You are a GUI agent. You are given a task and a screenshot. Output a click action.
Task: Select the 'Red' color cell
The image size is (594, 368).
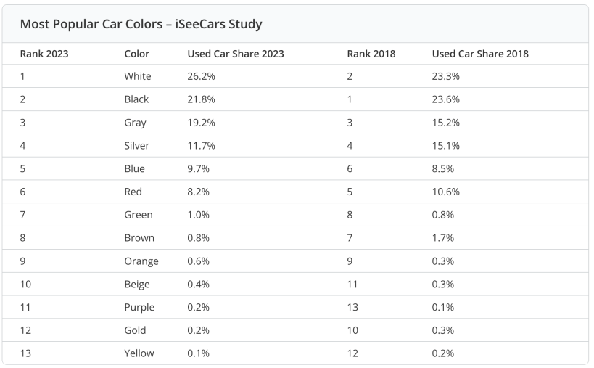(133, 192)
